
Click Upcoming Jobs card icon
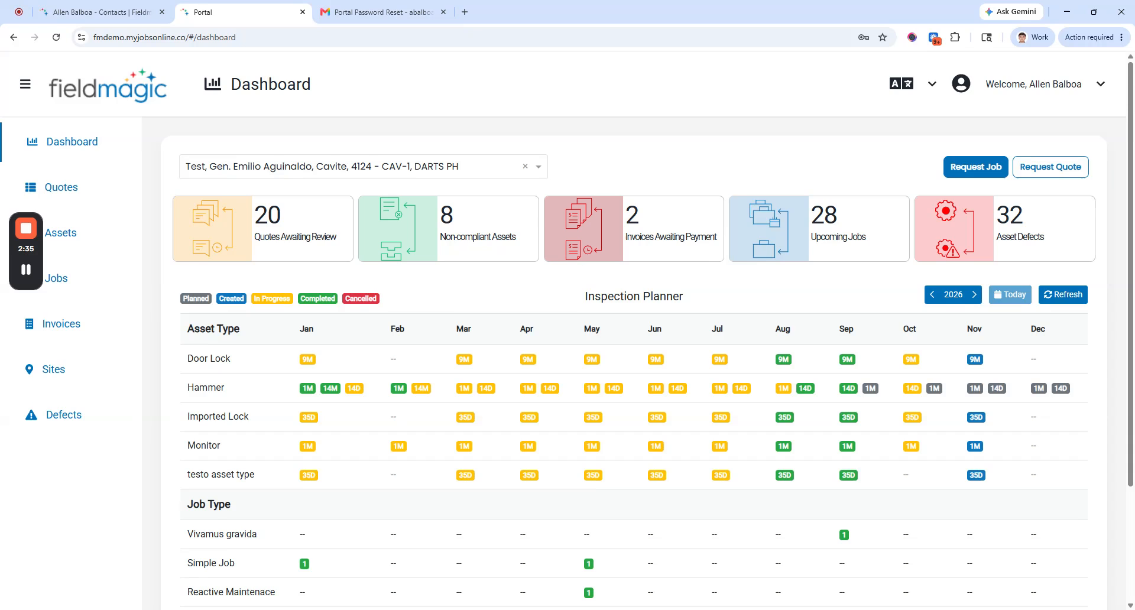[769, 229]
